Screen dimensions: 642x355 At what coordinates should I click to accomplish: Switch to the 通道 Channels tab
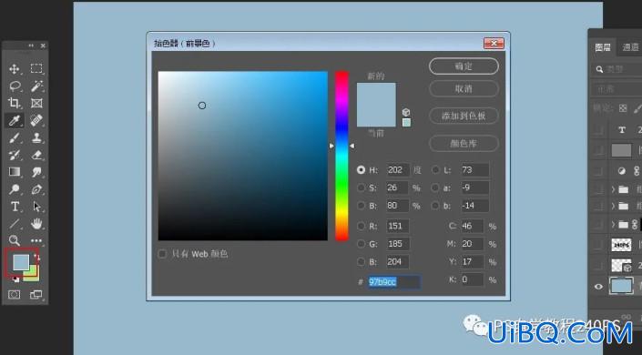click(630, 47)
